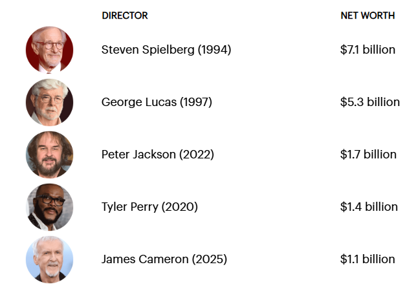418x291 pixels.
Task: Click the $1.7 billion net worth value
Action: [x=368, y=155]
